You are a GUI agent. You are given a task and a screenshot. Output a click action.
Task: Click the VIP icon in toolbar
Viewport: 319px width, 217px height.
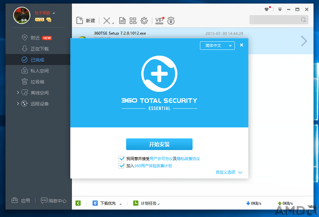159,21
